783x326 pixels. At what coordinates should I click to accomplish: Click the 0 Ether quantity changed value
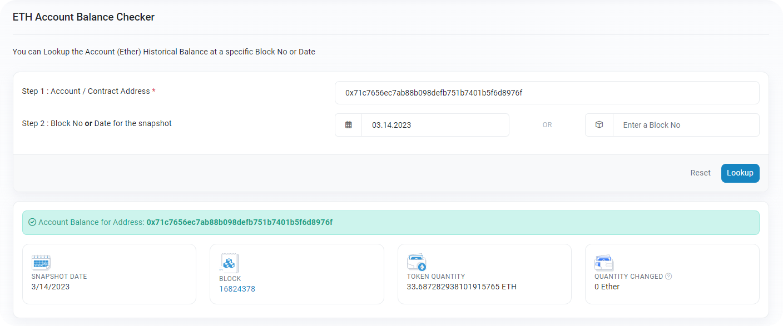[607, 287]
